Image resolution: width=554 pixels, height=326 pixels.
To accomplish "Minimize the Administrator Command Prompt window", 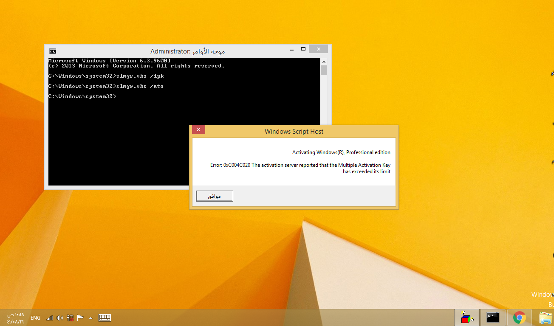I will (x=291, y=49).
